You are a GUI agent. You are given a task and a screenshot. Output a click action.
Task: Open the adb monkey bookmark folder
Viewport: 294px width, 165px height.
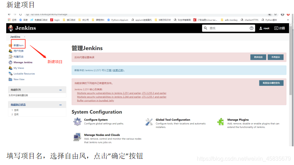[229, 20]
